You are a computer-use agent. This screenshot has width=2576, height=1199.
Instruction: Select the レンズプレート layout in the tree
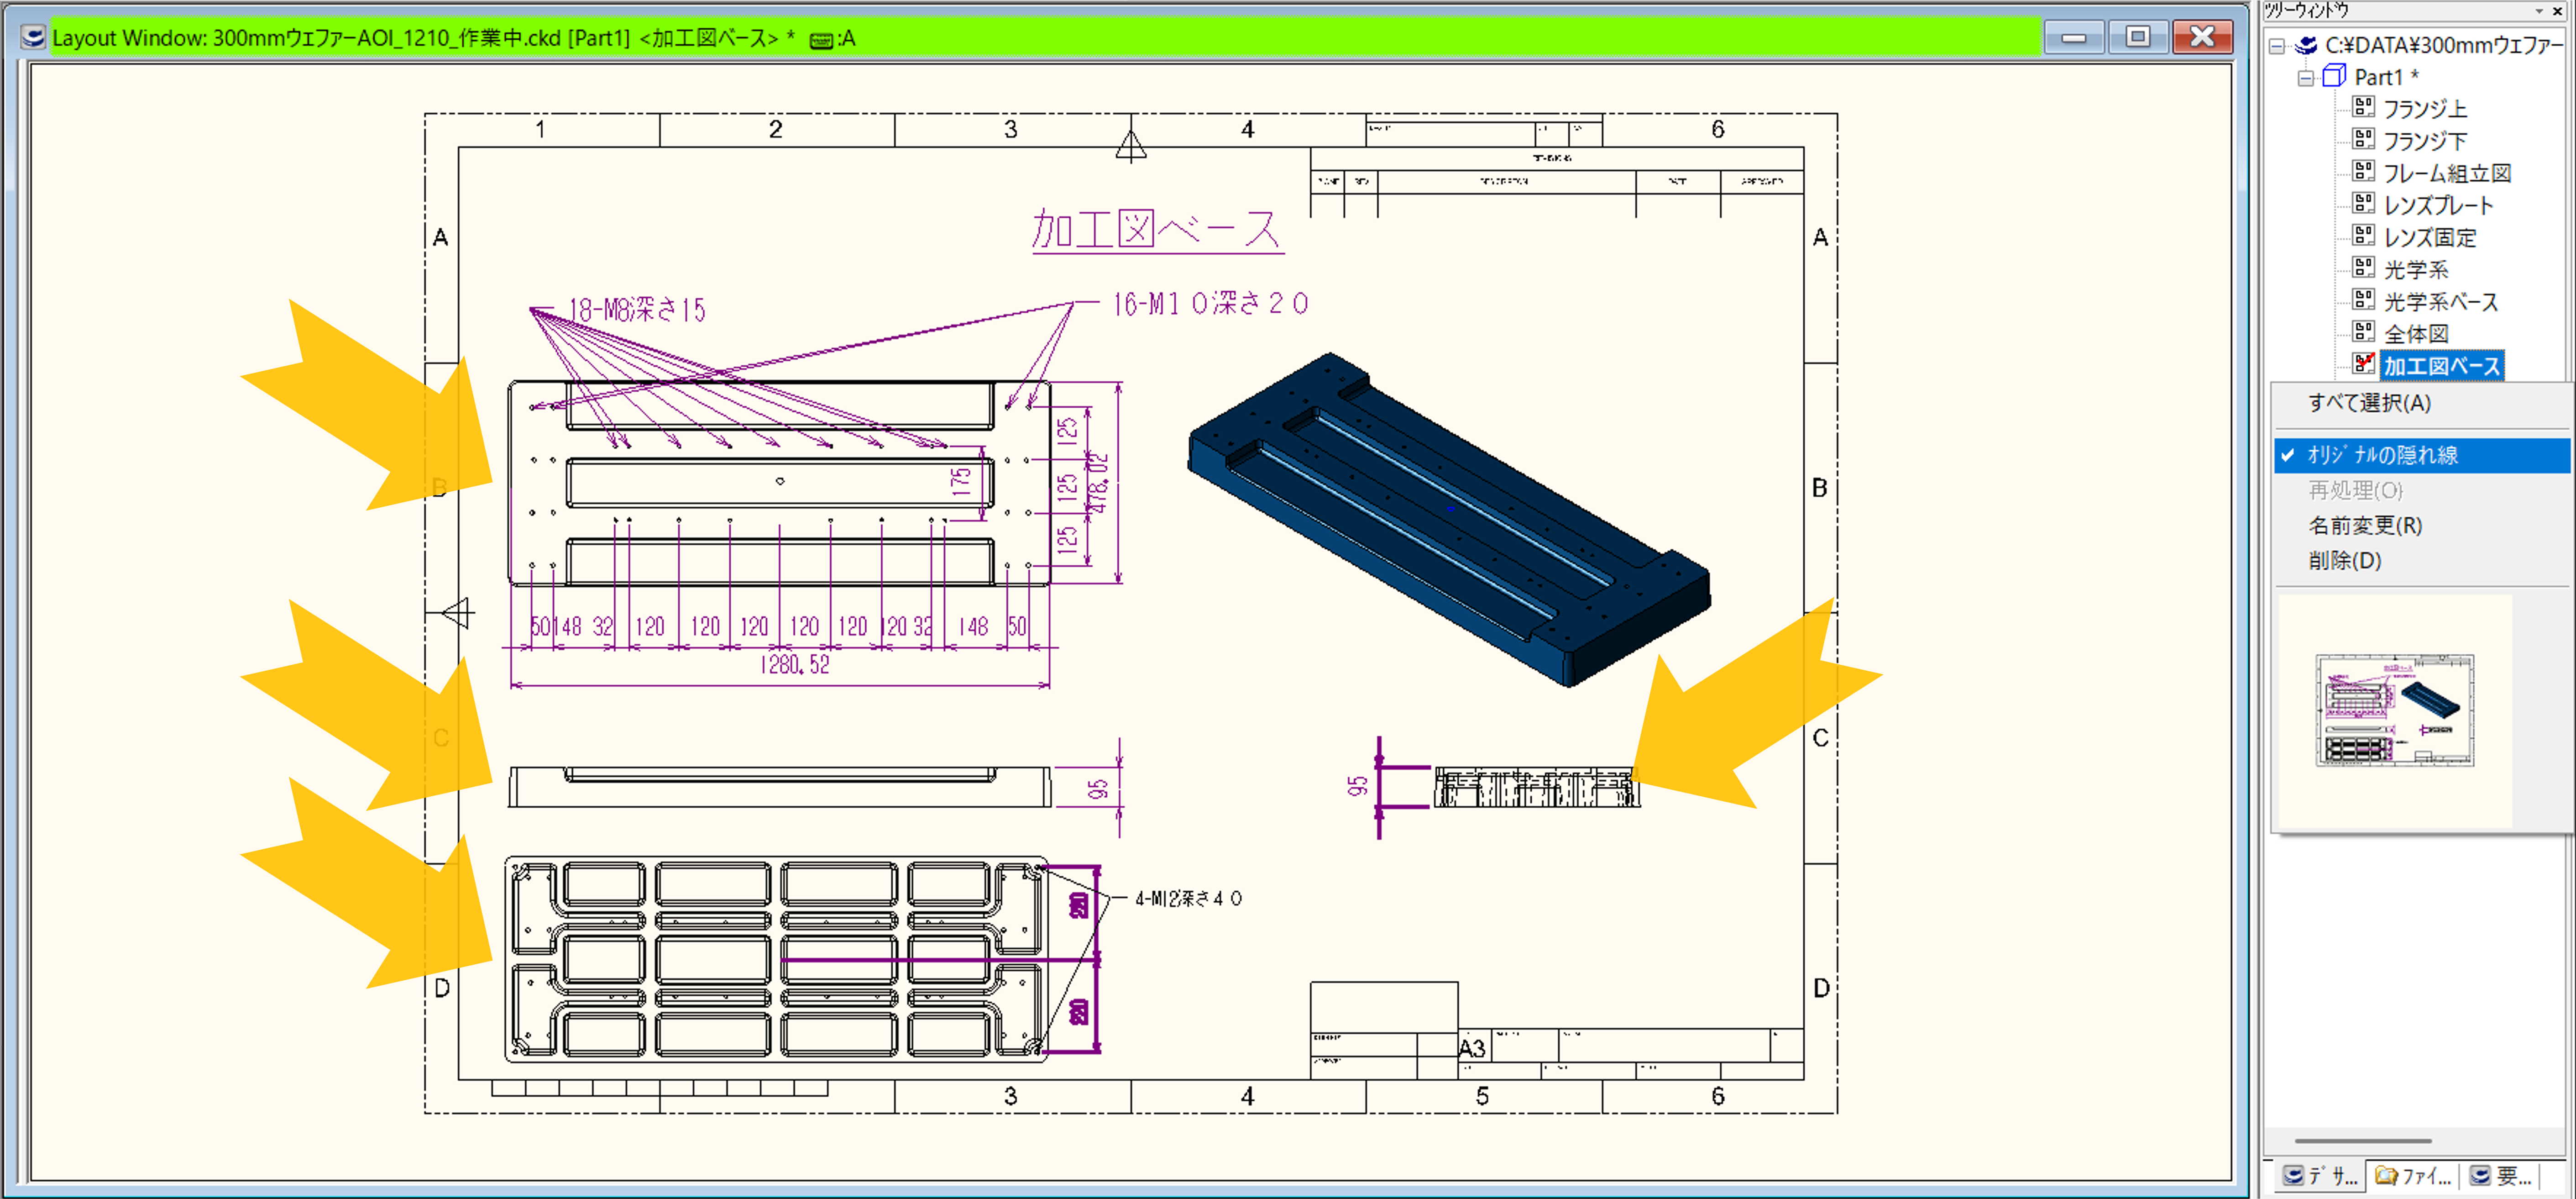(x=2438, y=205)
